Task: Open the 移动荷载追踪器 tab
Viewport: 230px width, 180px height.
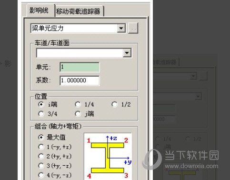Action: (79, 11)
